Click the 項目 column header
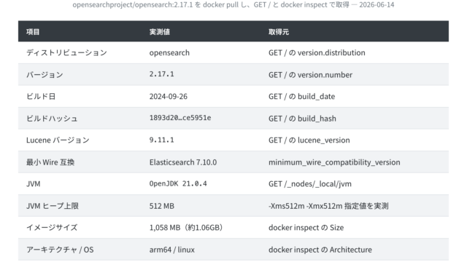 [x=33, y=32]
